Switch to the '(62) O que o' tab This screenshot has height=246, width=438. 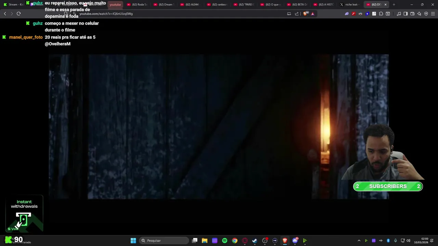coord(270,4)
